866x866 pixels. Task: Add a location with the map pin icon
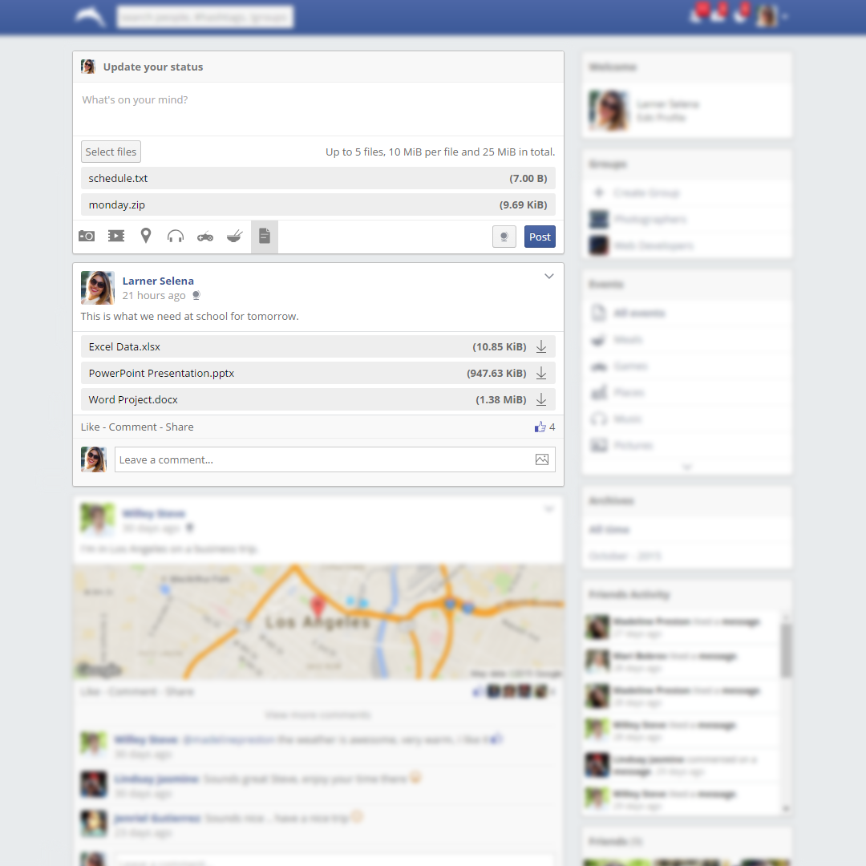coord(145,236)
